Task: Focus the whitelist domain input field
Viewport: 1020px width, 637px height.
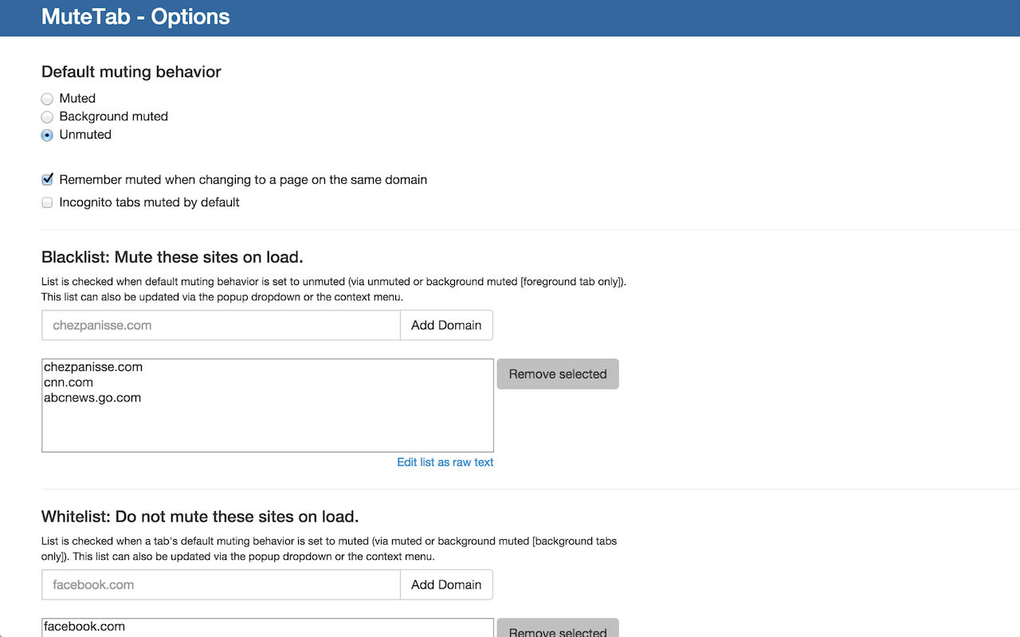Action: [221, 584]
